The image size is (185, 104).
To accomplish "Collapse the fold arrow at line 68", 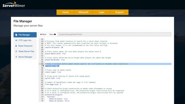I will 44,89.
